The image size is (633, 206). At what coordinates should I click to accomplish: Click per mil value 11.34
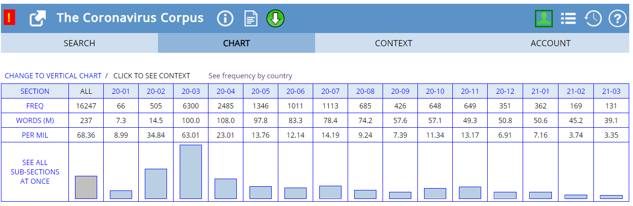click(435, 135)
